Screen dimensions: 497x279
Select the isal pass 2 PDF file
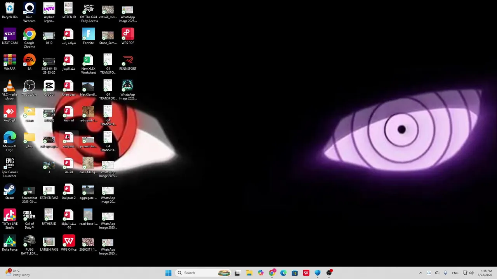coord(69,192)
